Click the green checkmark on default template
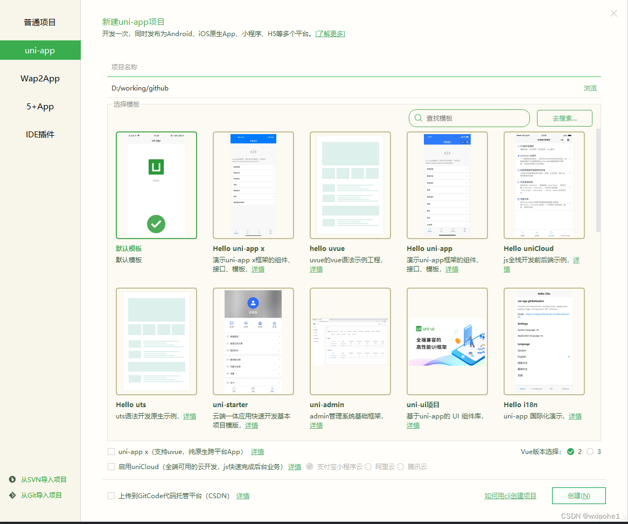Viewport: 628px width, 524px height. point(156,224)
